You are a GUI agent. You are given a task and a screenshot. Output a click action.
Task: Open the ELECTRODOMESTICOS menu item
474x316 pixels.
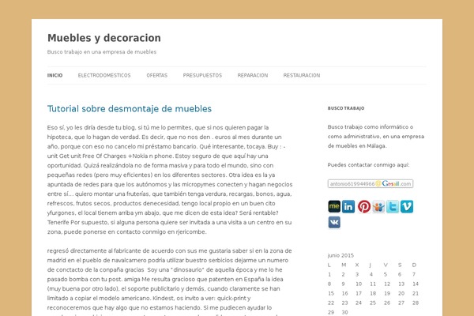tap(104, 75)
